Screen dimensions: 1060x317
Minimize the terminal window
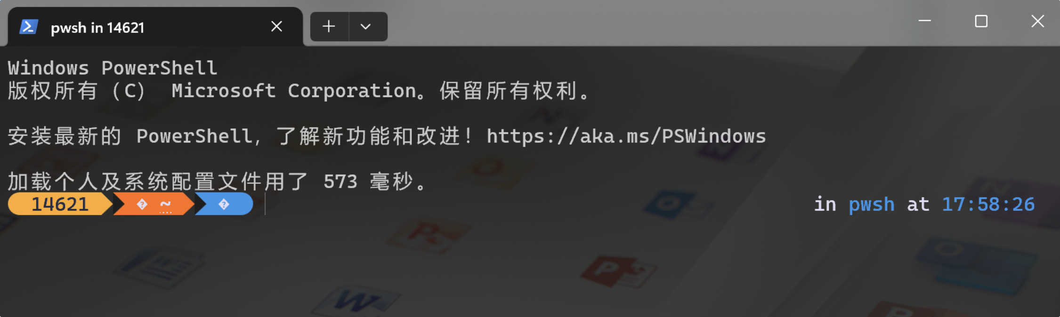[924, 21]
